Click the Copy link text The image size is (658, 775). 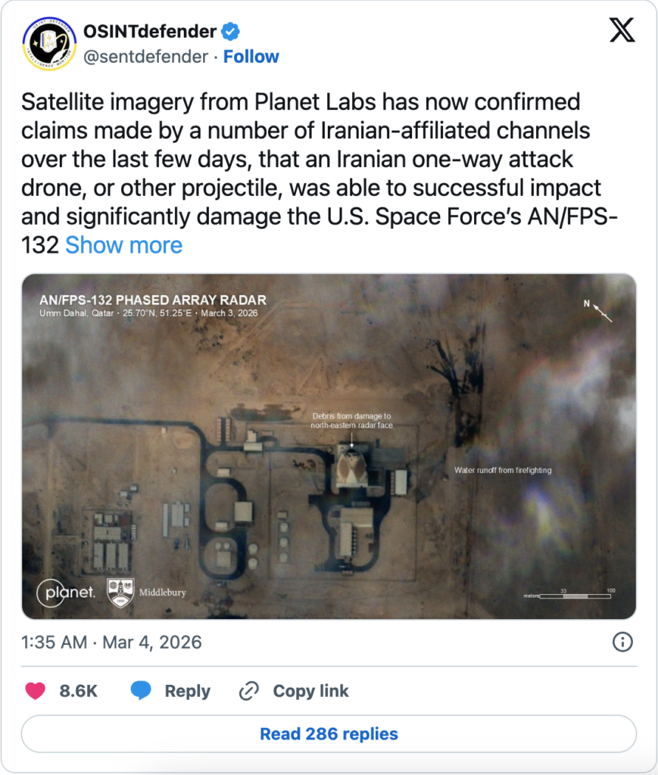(x=310, y=691)
